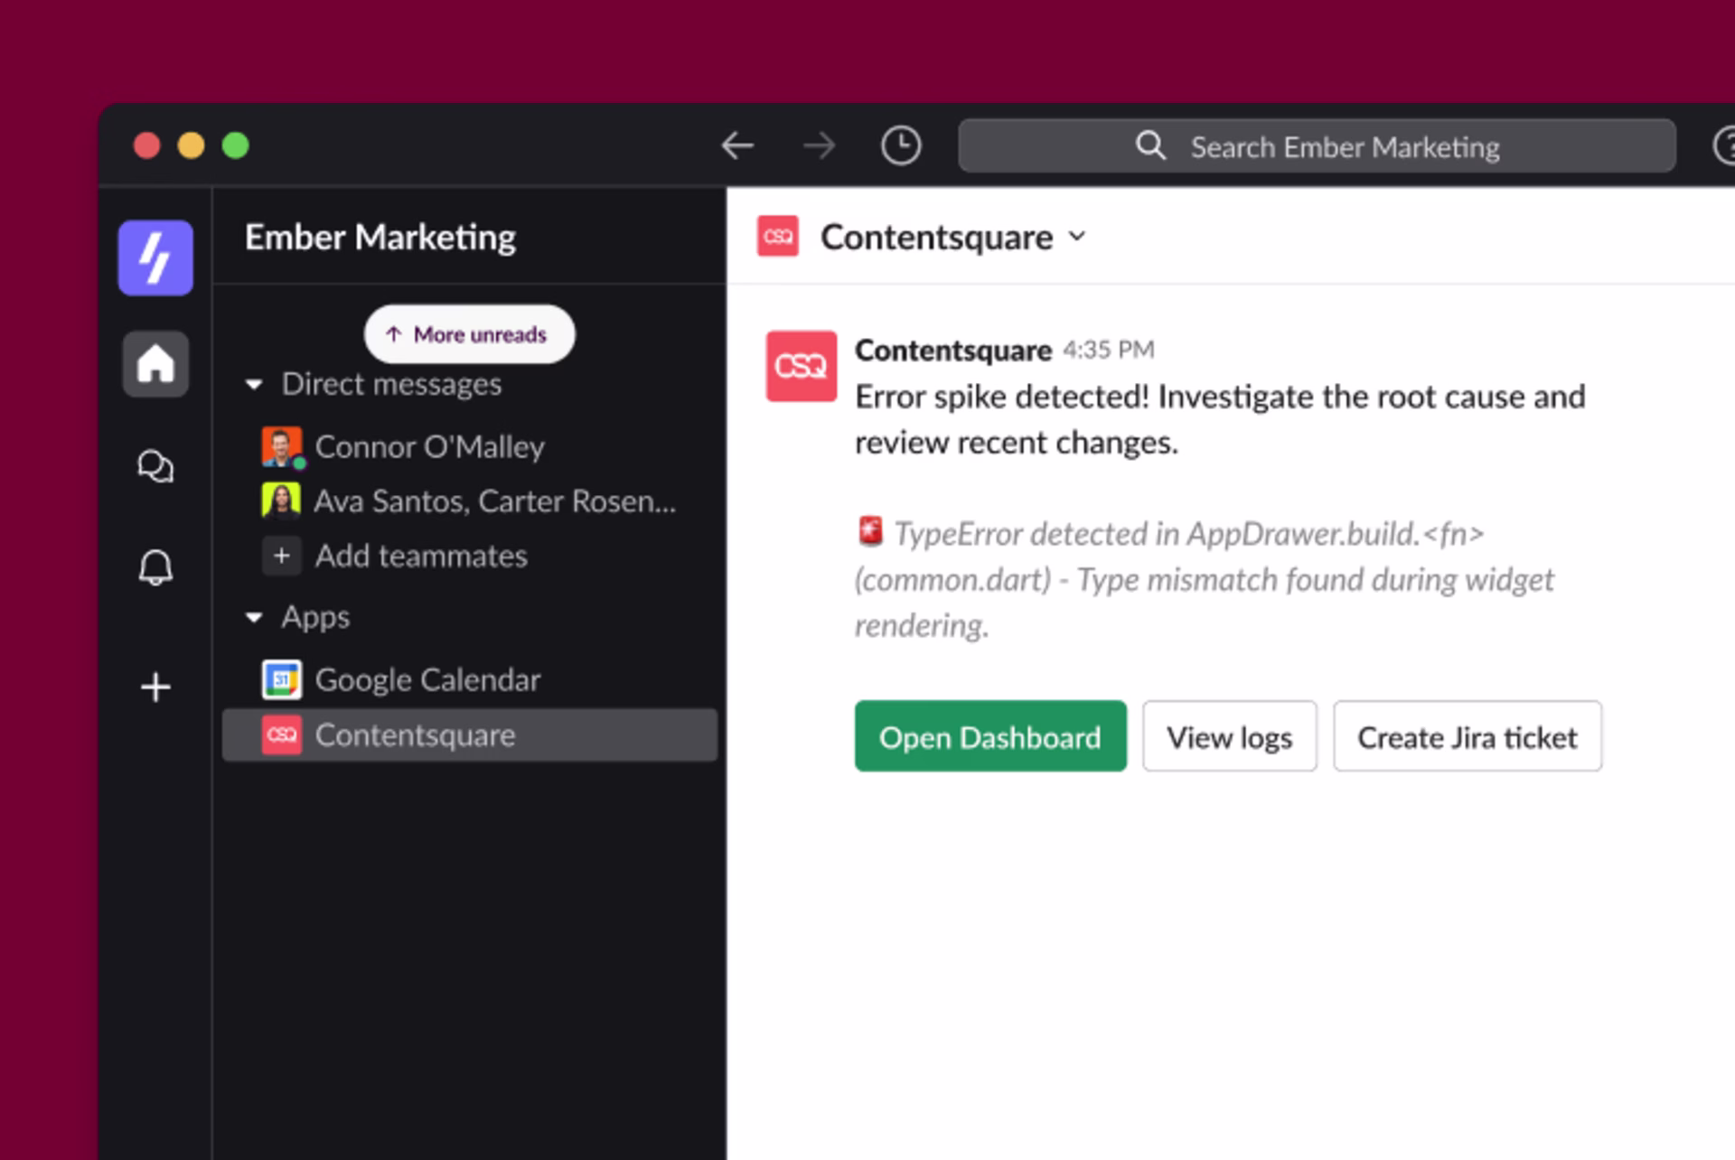Click Connor O'Malley's avatar

(x=282, y=447)
